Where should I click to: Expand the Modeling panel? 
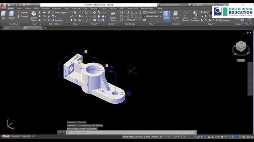15,24
